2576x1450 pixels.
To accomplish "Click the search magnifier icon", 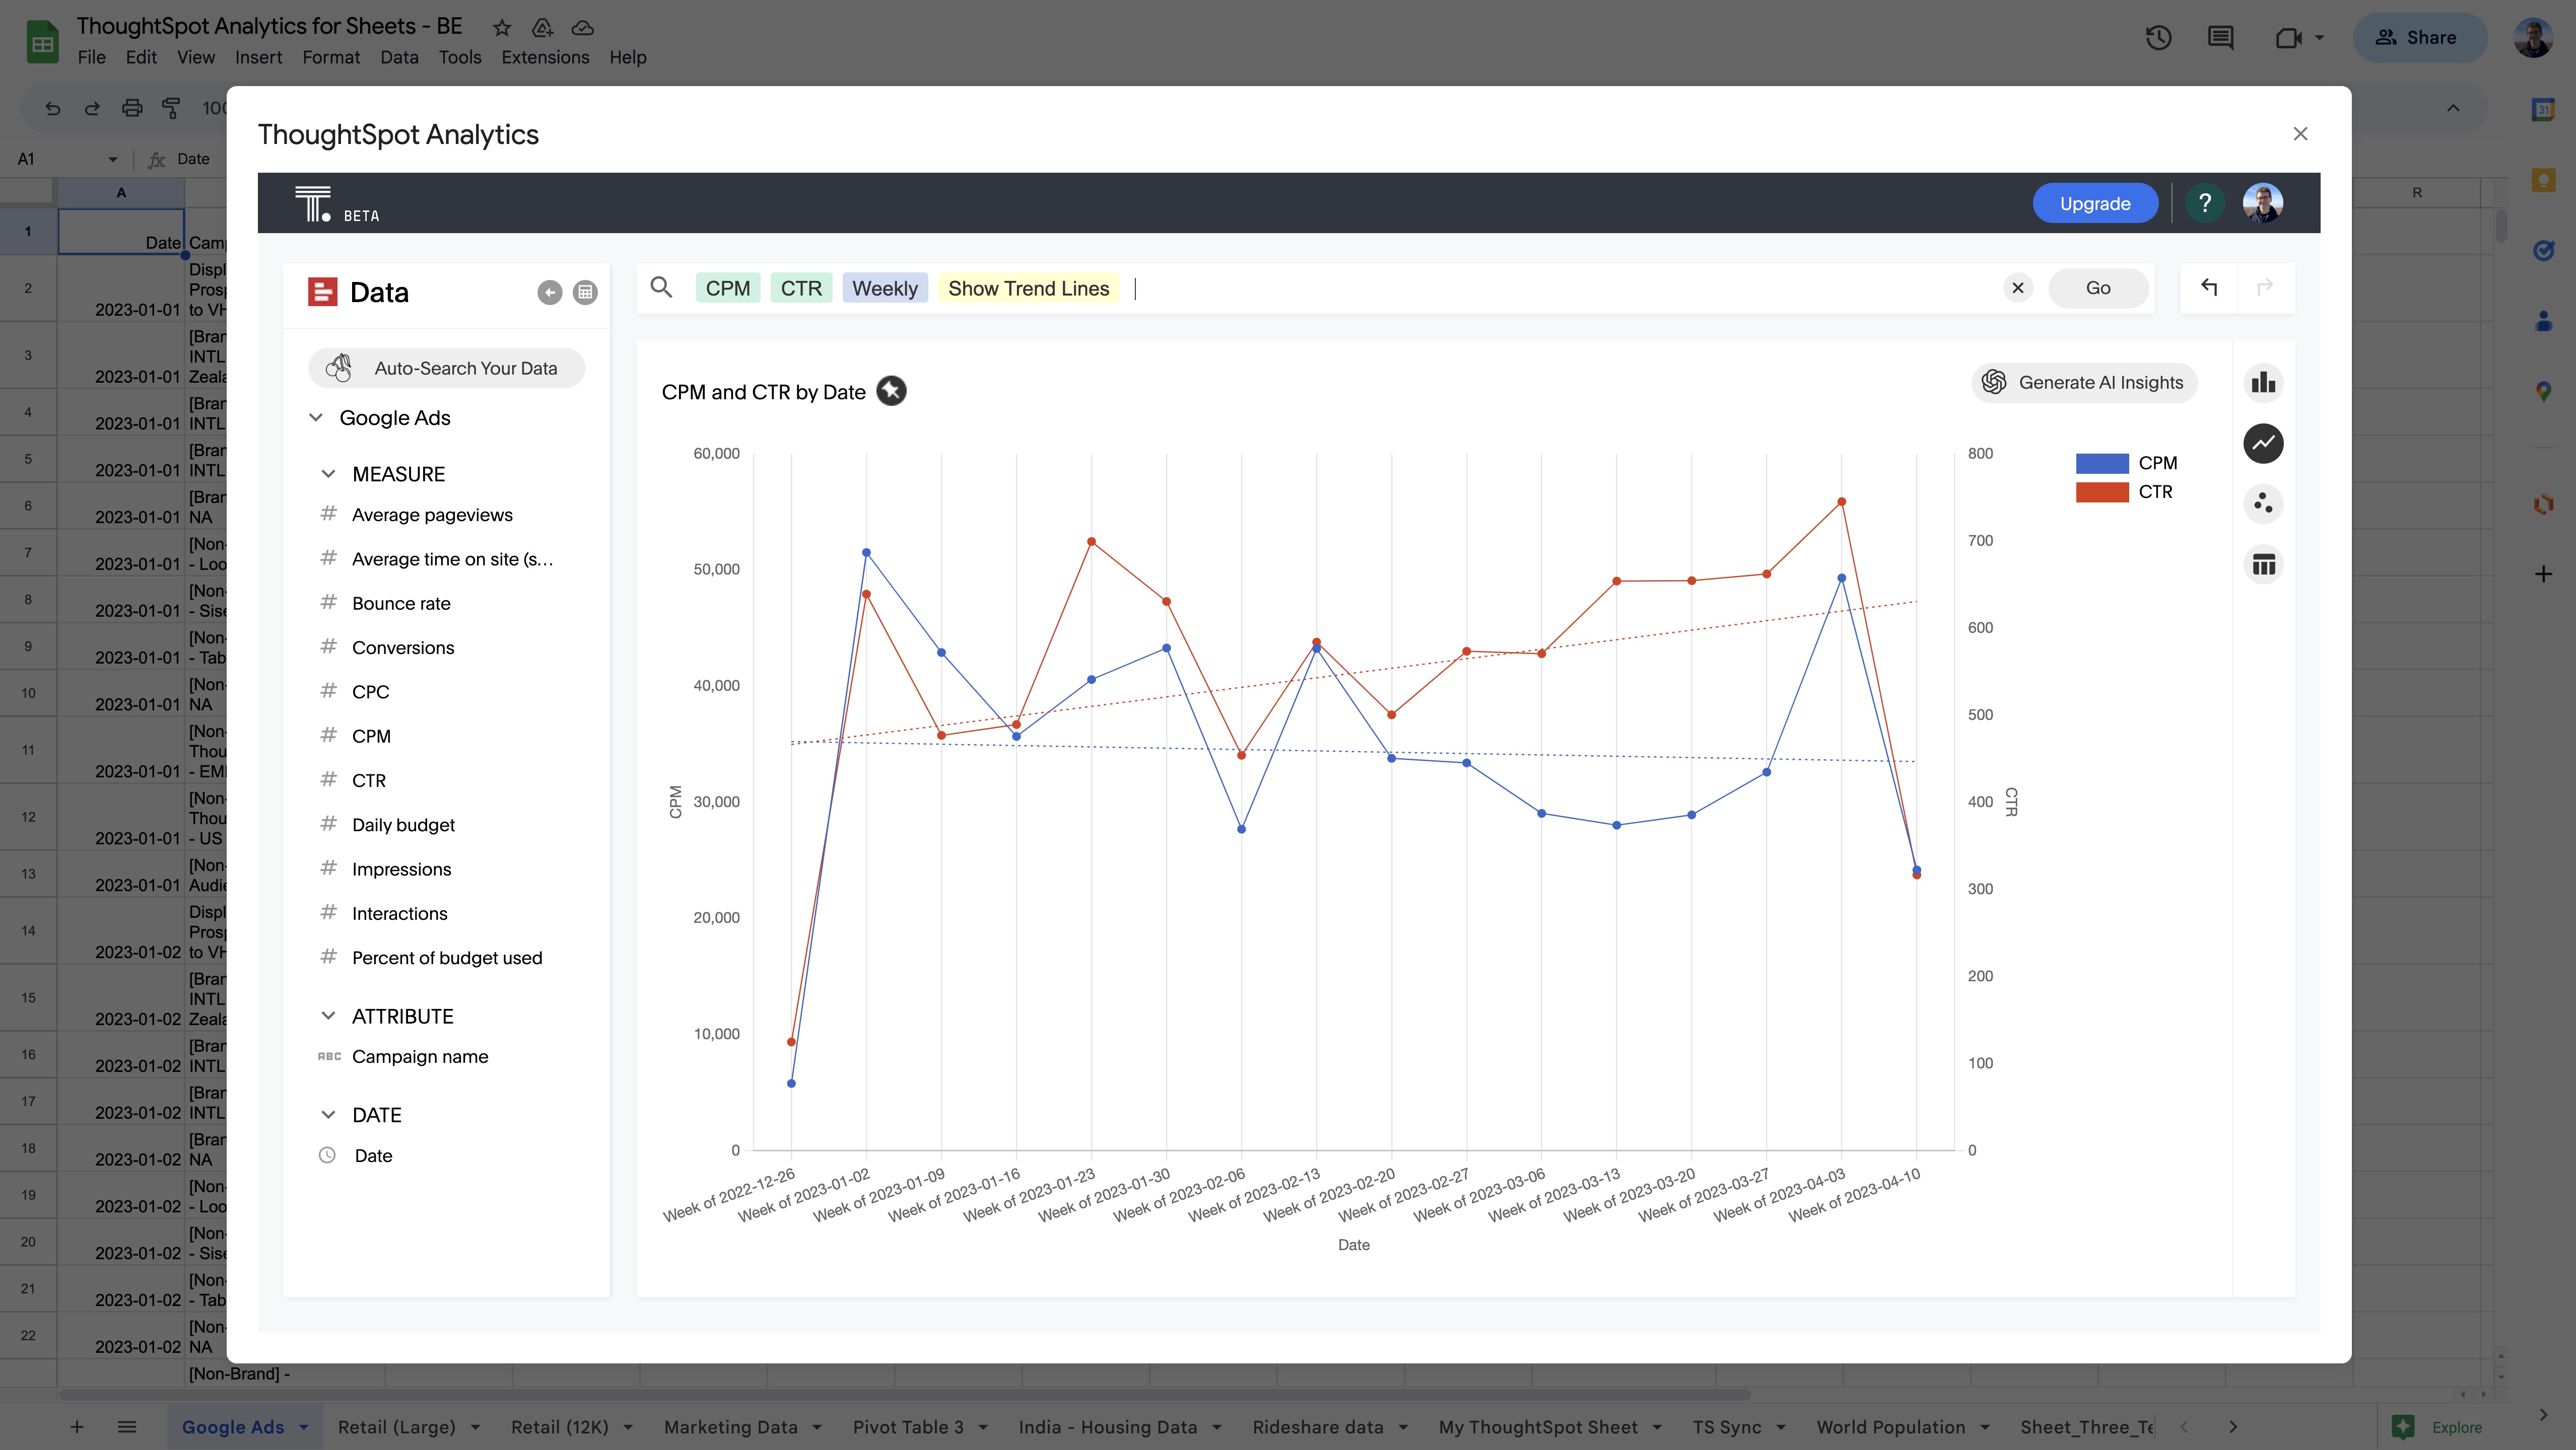I will 661,288.
